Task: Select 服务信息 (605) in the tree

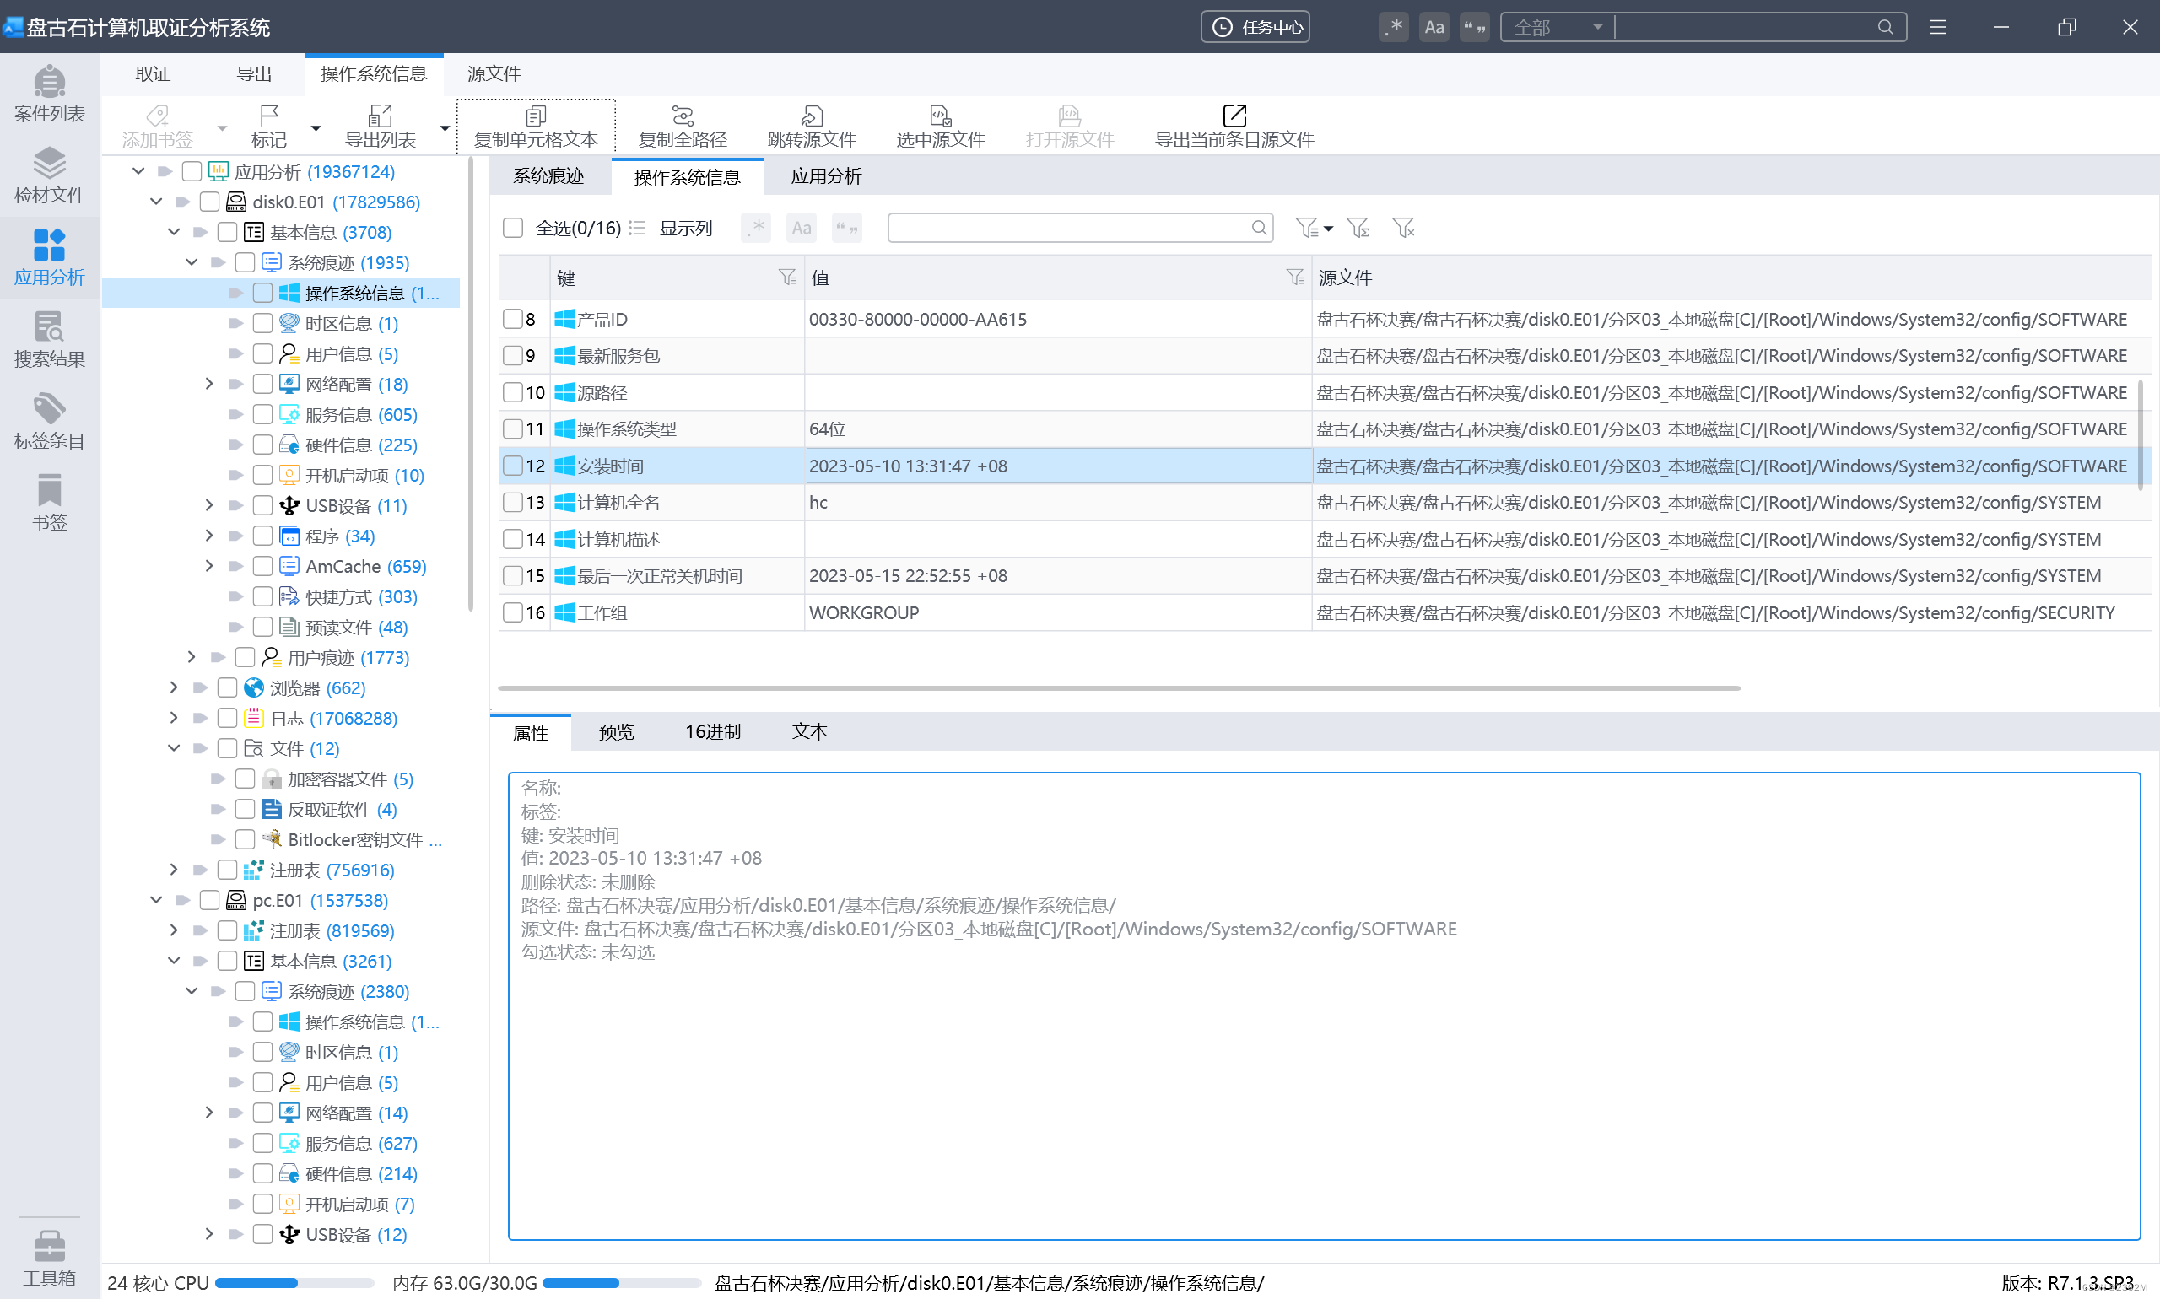Action: tap(361, 414)
